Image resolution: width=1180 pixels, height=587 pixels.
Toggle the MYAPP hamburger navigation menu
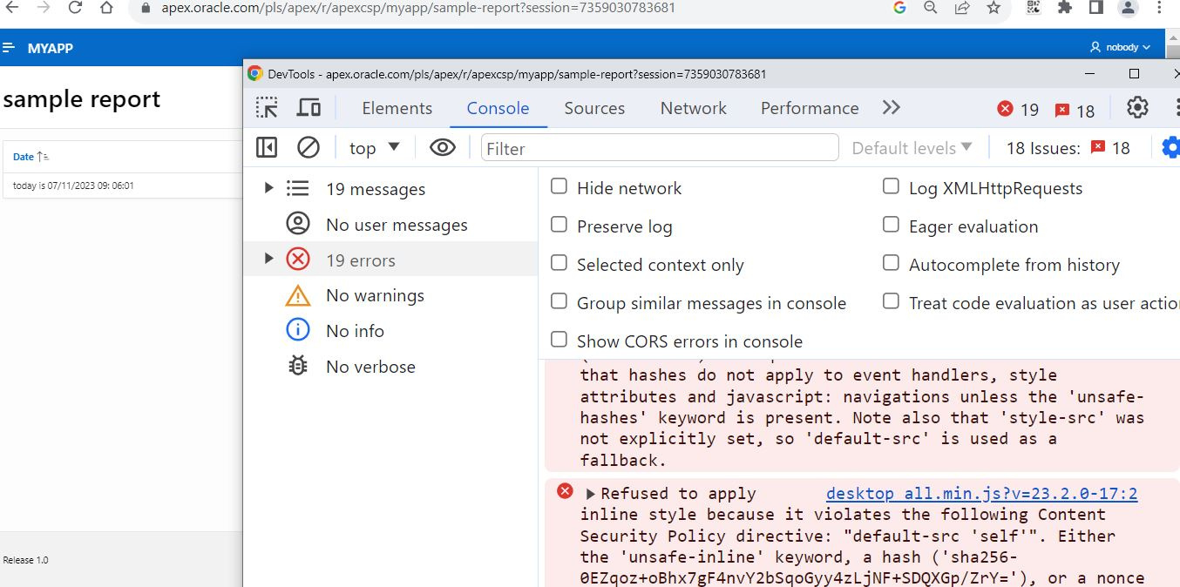[x=10, y=48]
